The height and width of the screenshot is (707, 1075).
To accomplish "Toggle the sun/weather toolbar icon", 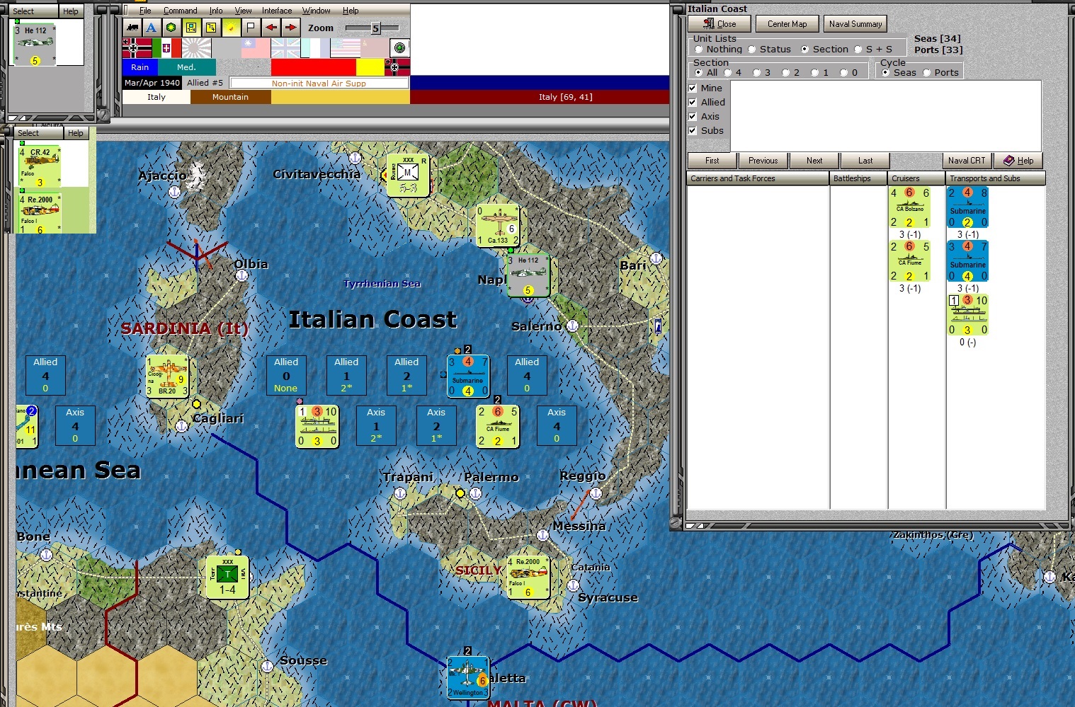I will click(x=231, y=28).
